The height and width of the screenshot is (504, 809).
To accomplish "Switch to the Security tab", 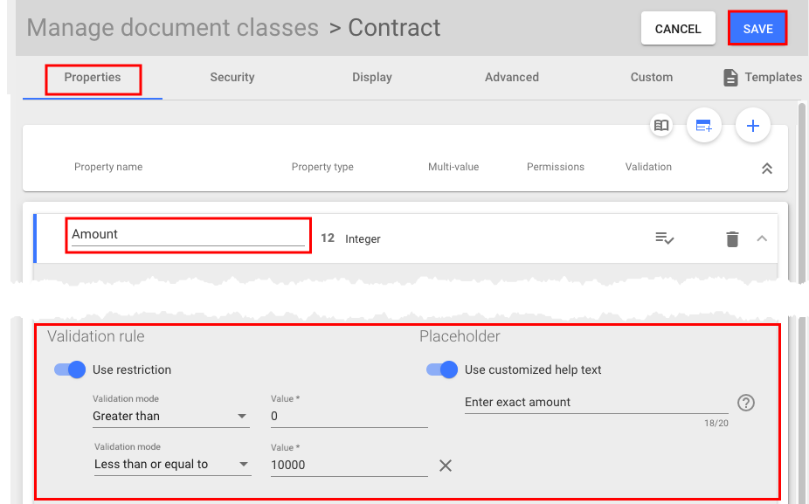I will coord(232,77).
